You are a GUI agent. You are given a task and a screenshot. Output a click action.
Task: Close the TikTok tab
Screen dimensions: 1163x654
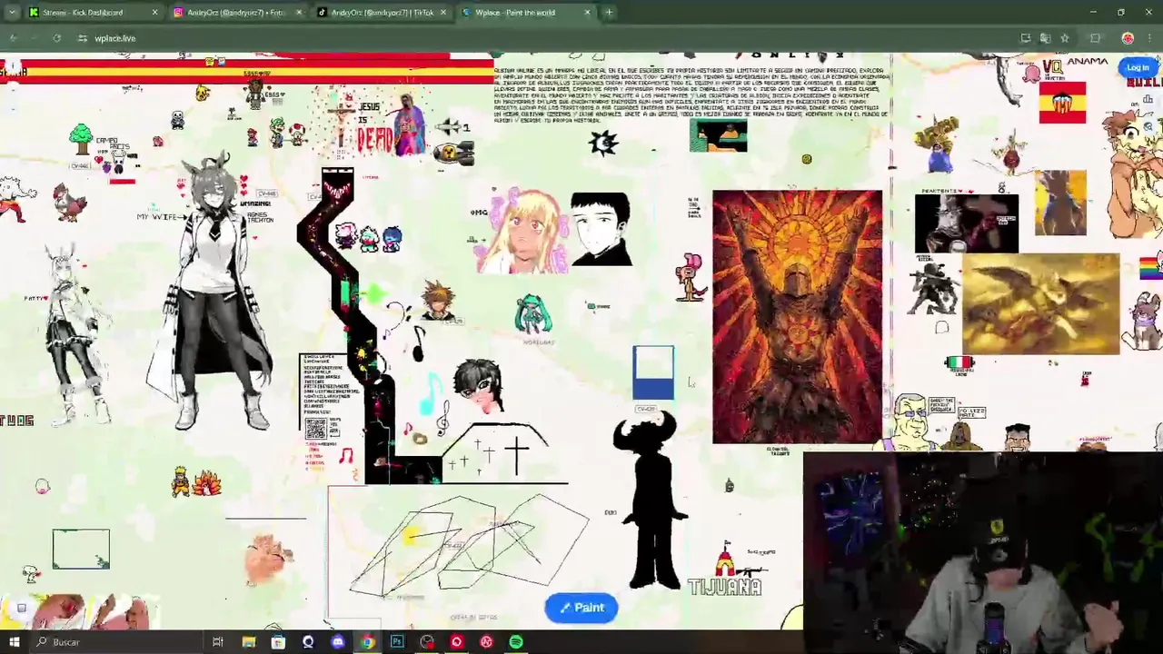pos(442,13)
